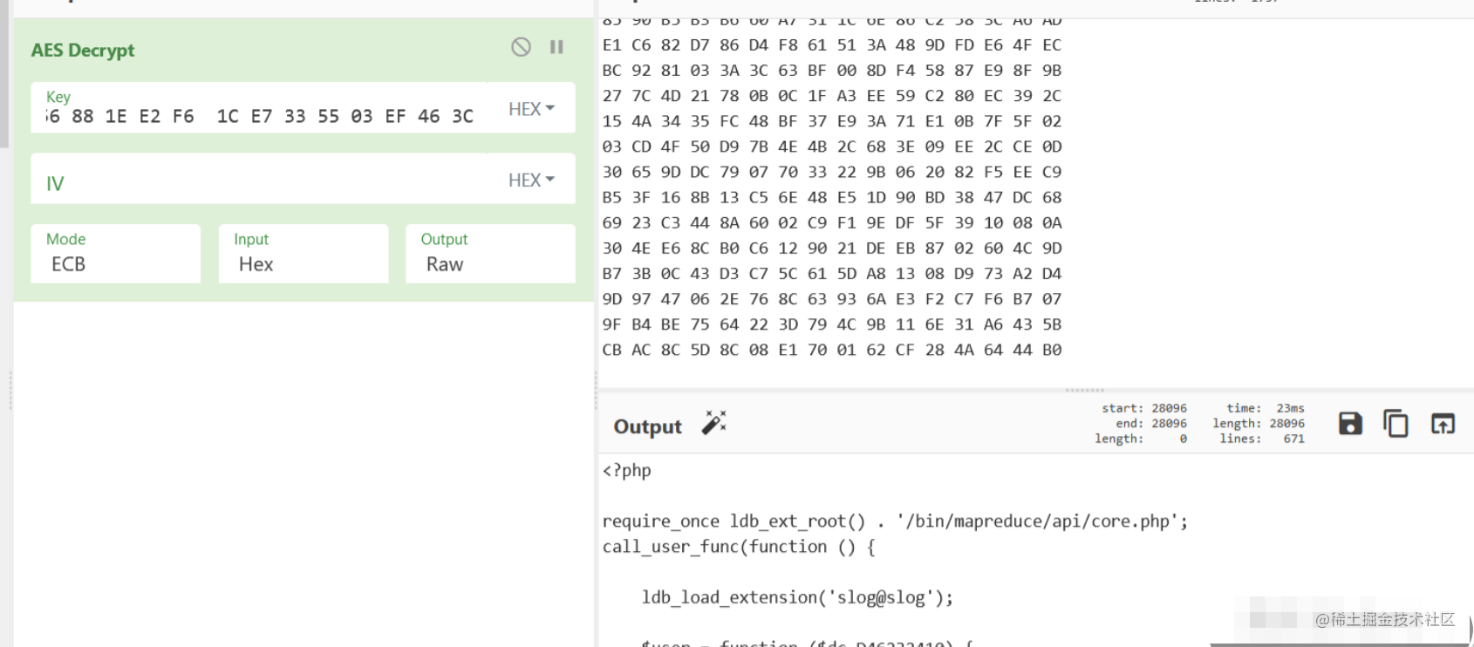Click the 'start: 28096' selection statistic
This screenshot has width=1474, height=647.
pos(1143,408)
